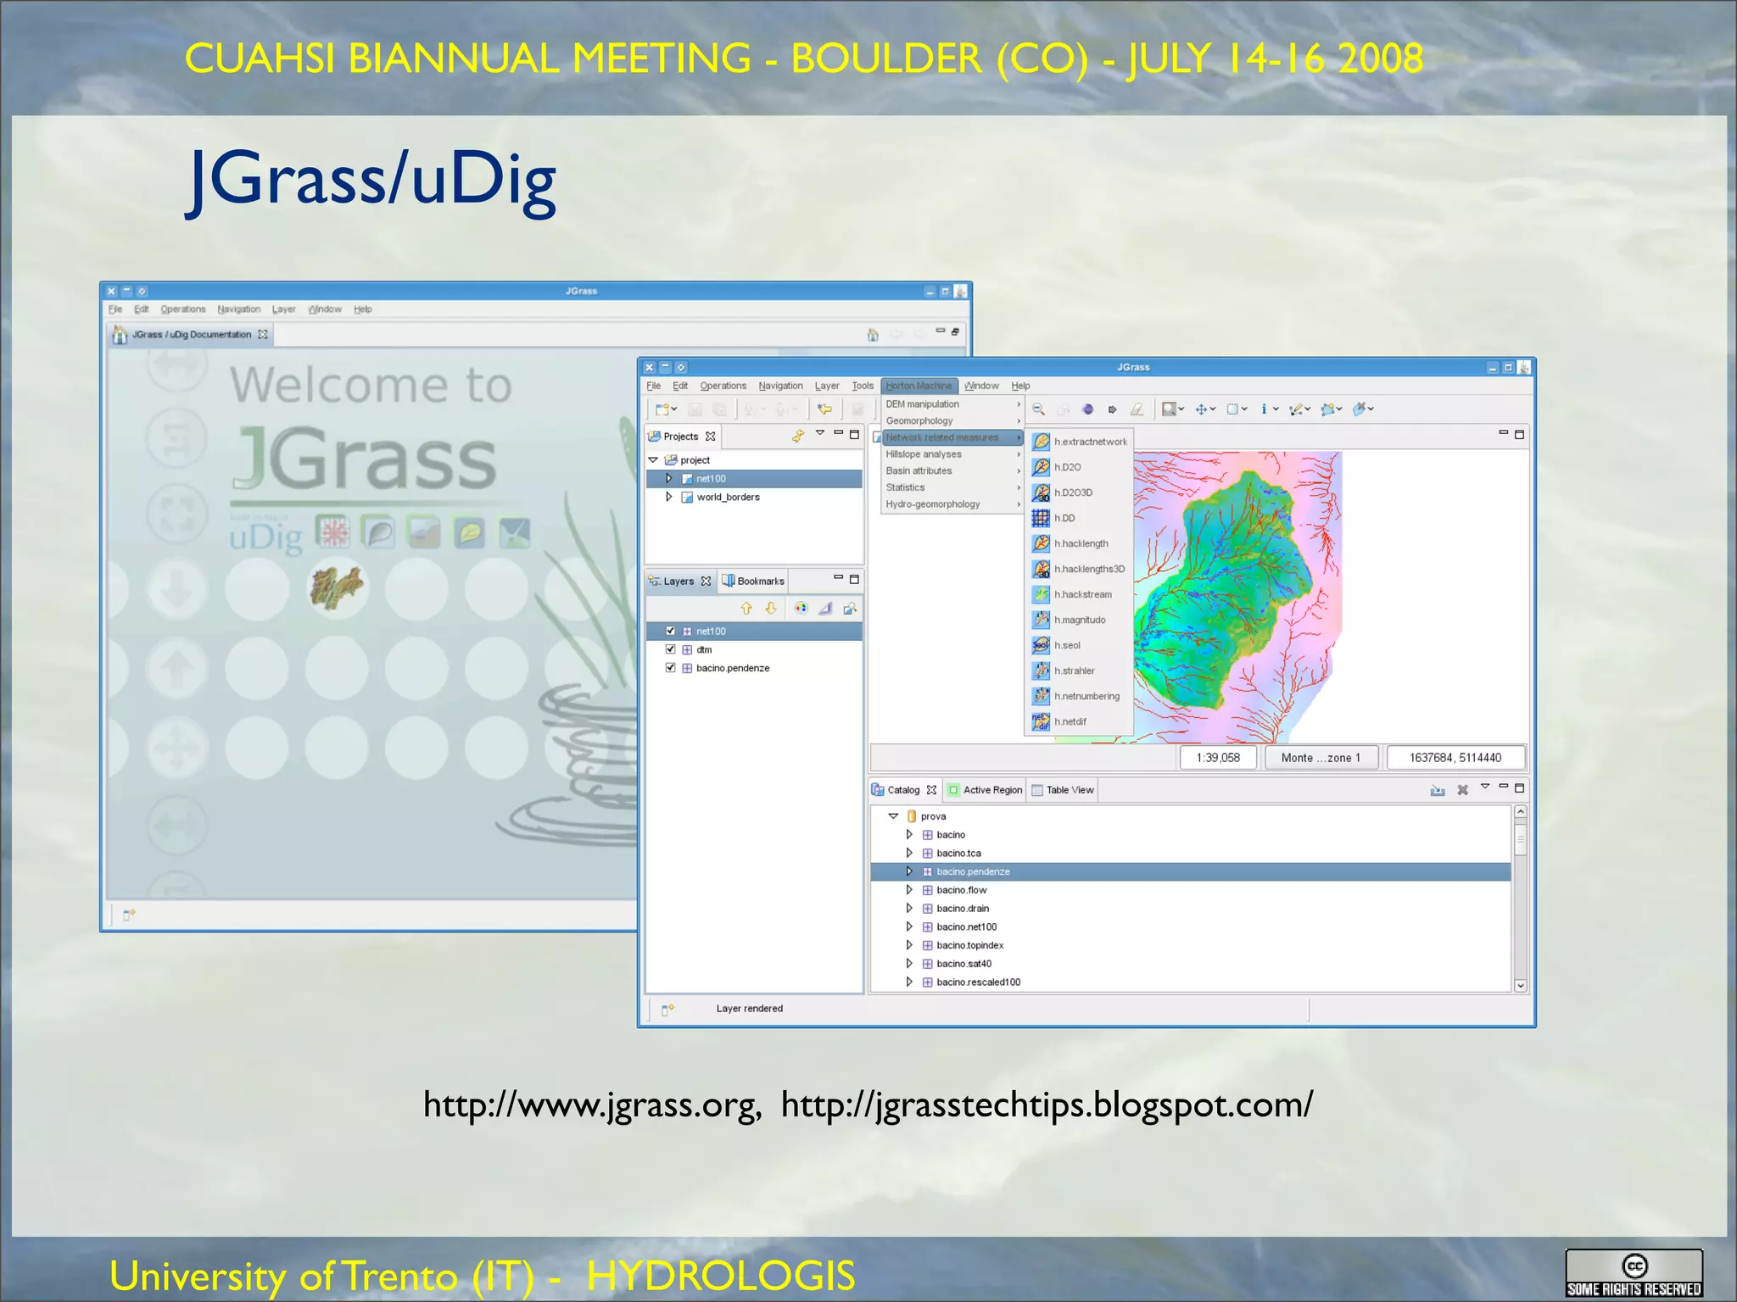Click the link-with-editor icon in Projects
Screen dimensions: 1737x1302
(x=797, y=436)
